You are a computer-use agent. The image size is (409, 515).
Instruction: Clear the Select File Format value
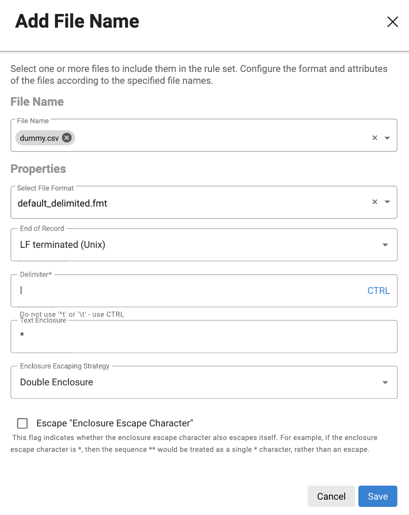[x=375, y=202]
